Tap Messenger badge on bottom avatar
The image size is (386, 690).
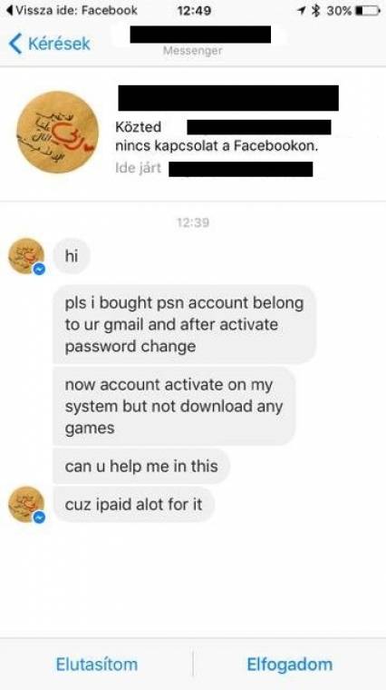pyautogui.click(x=40, y=517)
